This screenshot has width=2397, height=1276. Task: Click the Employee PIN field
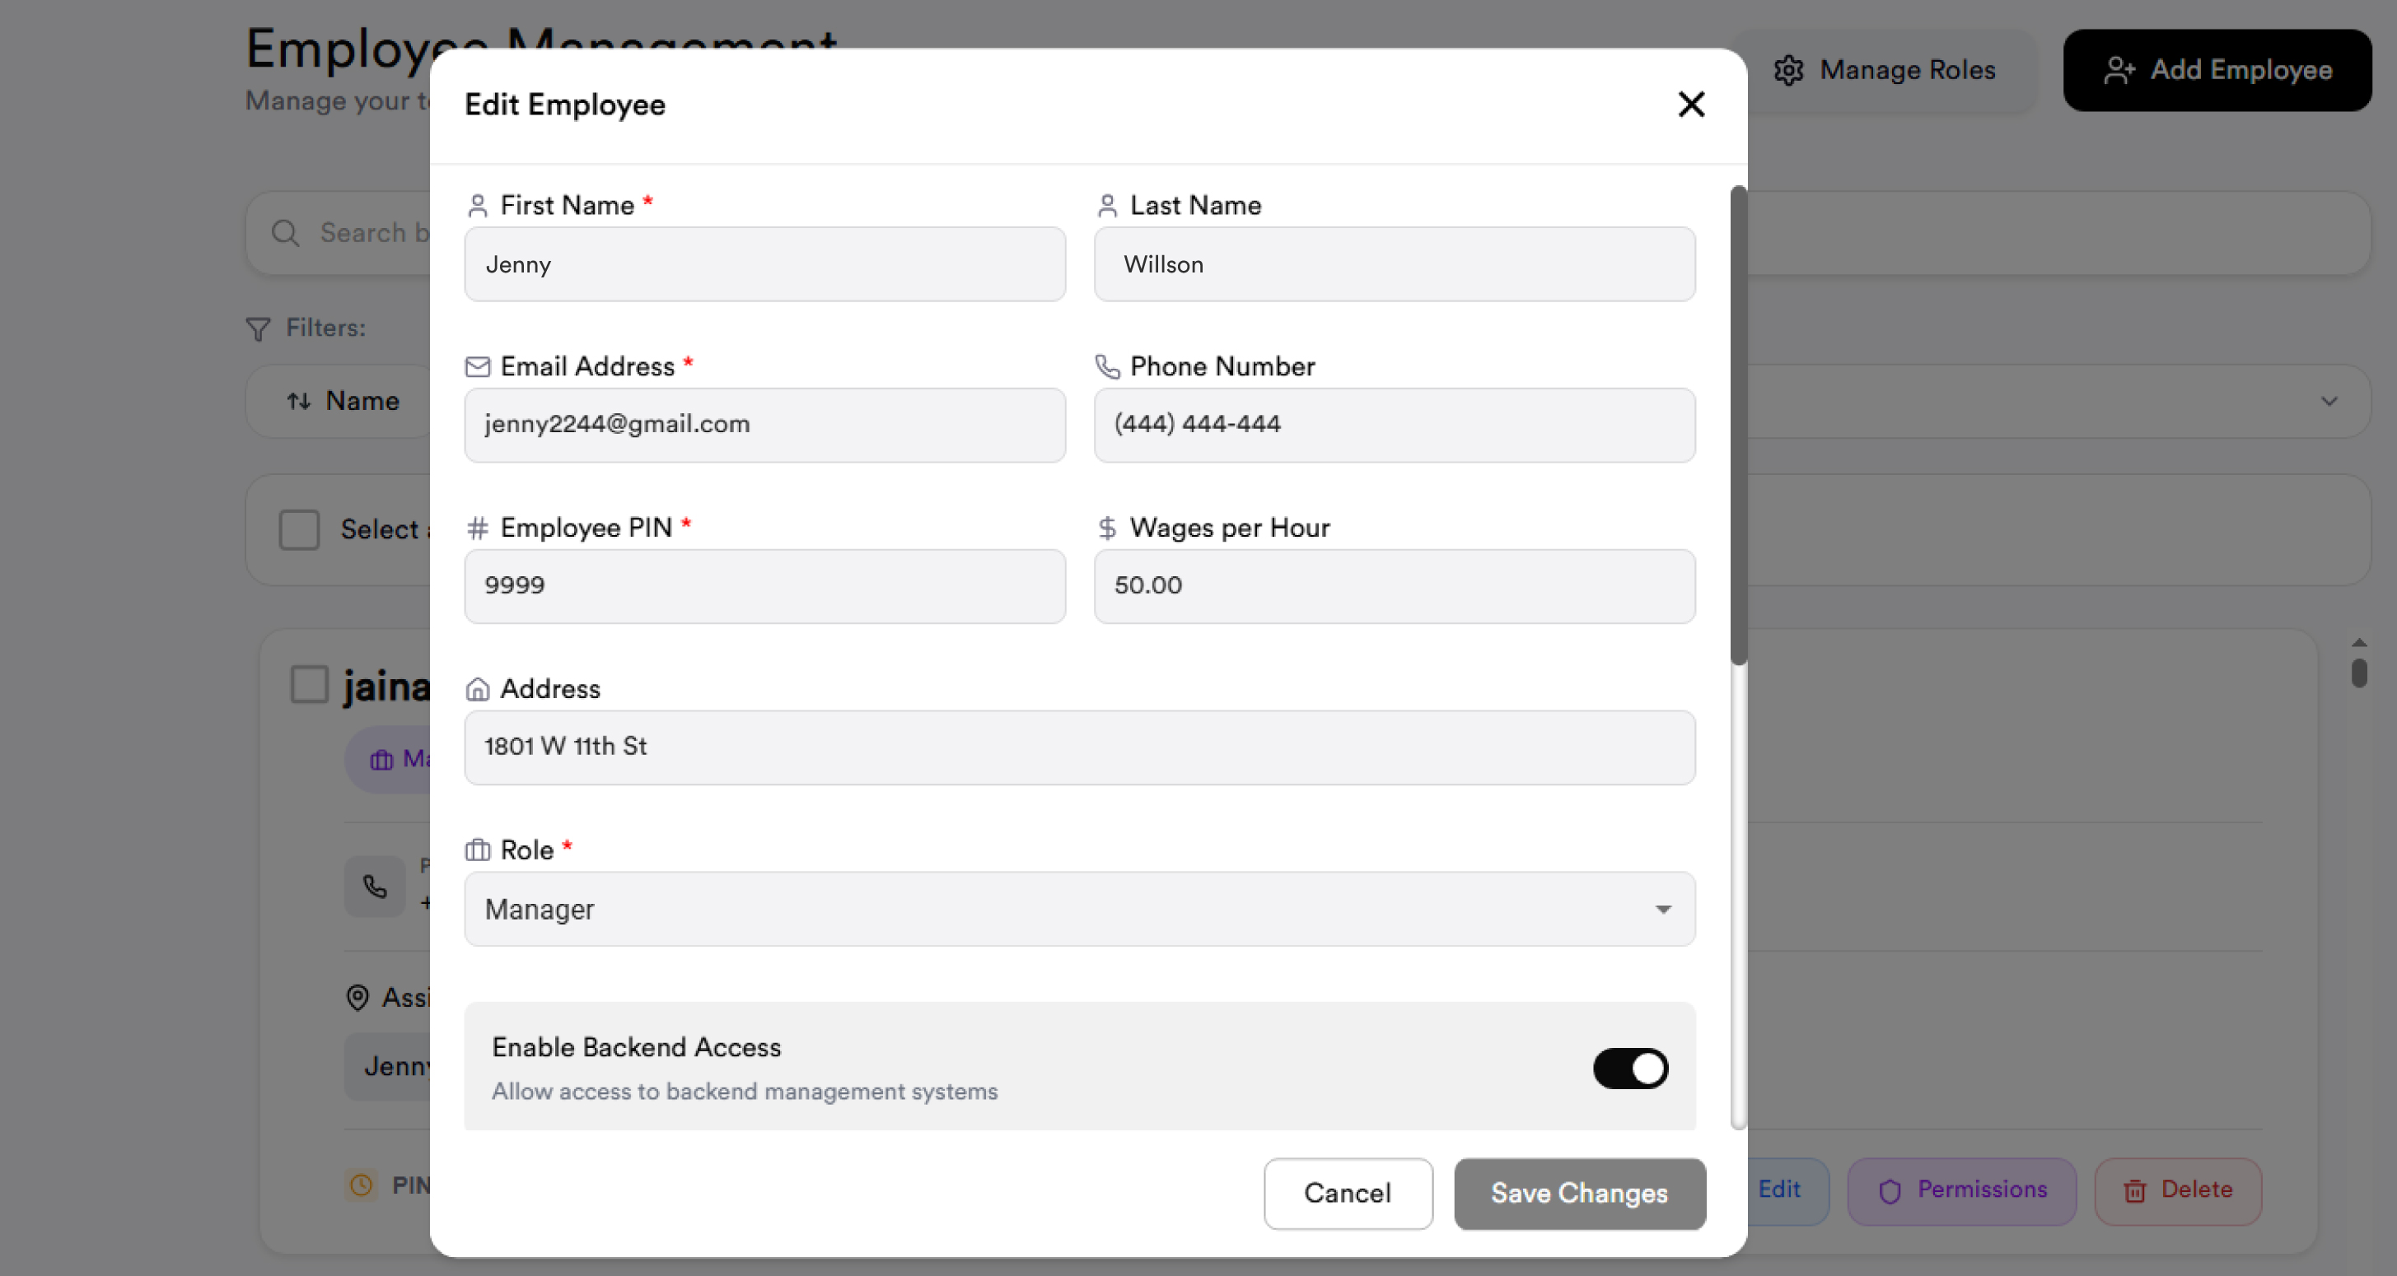pyautogui.click(x=765, y=586)
